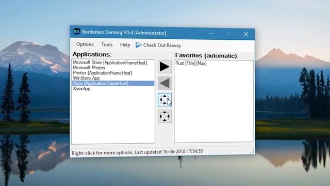330x186 pixels.
Task: Minimize the Borderless Gaming window
Action: [x=212, y=34]
